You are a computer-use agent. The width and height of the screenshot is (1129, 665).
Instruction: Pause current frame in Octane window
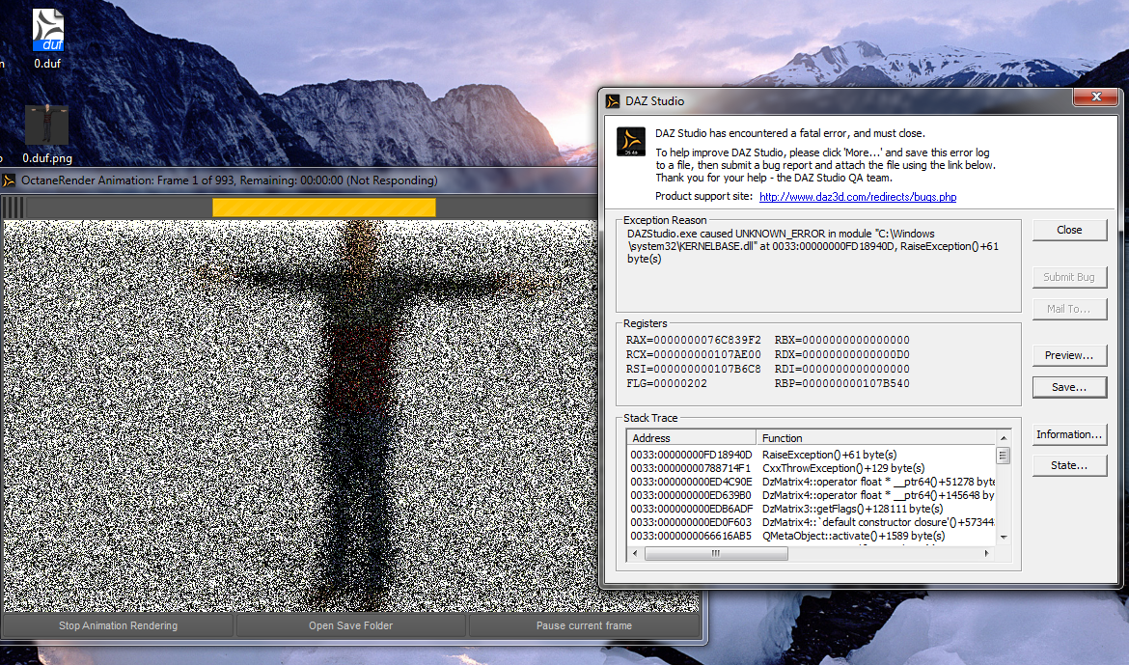(584, 625)
